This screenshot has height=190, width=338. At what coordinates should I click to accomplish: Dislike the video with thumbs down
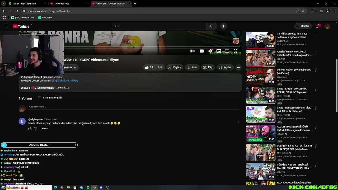tap(160, 67)
